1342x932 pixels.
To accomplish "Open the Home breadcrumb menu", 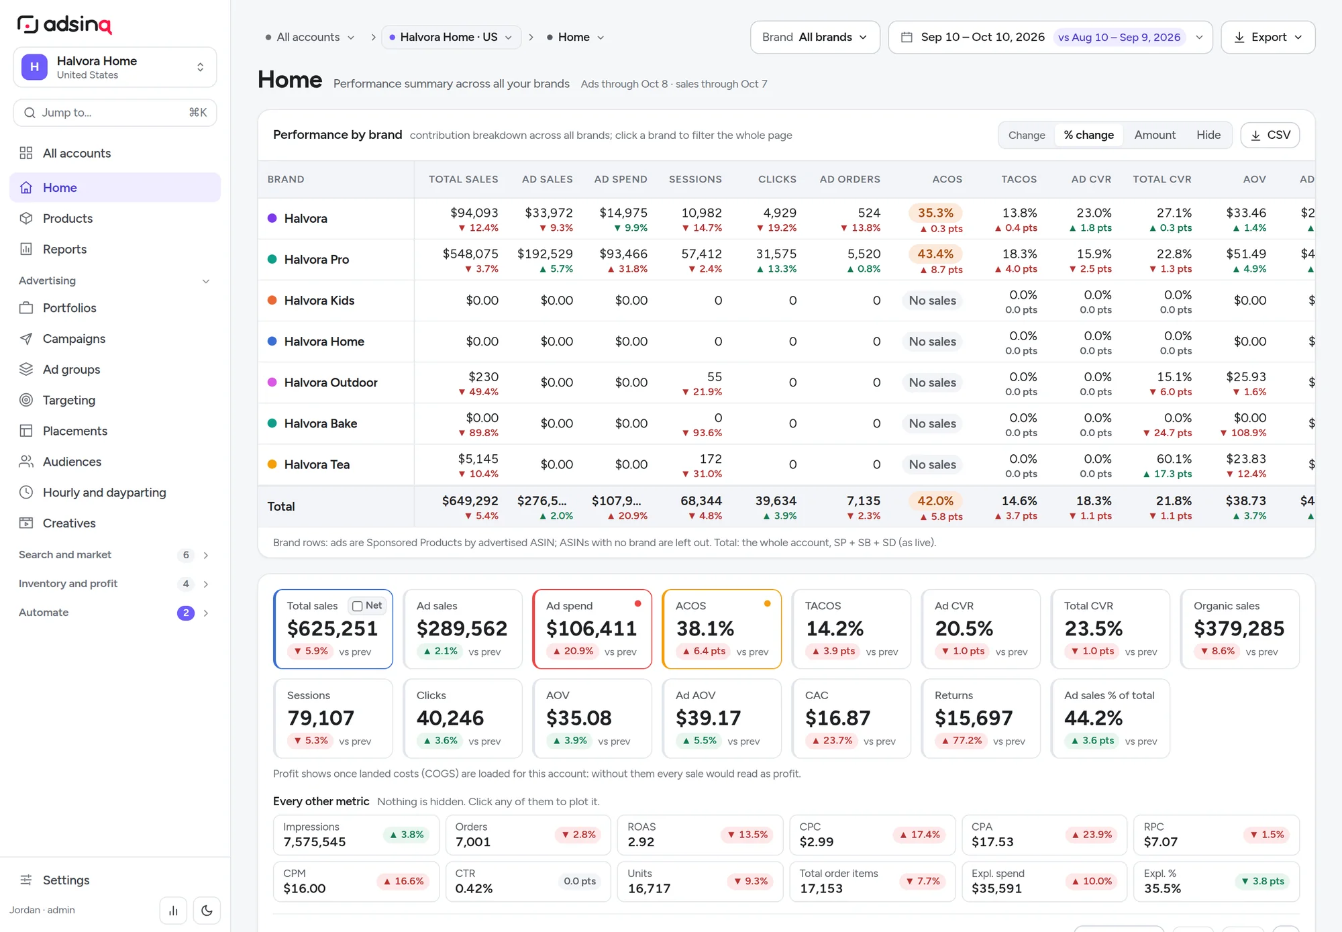I will click(576, 37).
